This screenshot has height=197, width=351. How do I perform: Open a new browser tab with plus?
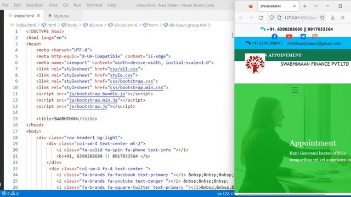(x=305, y=6)
